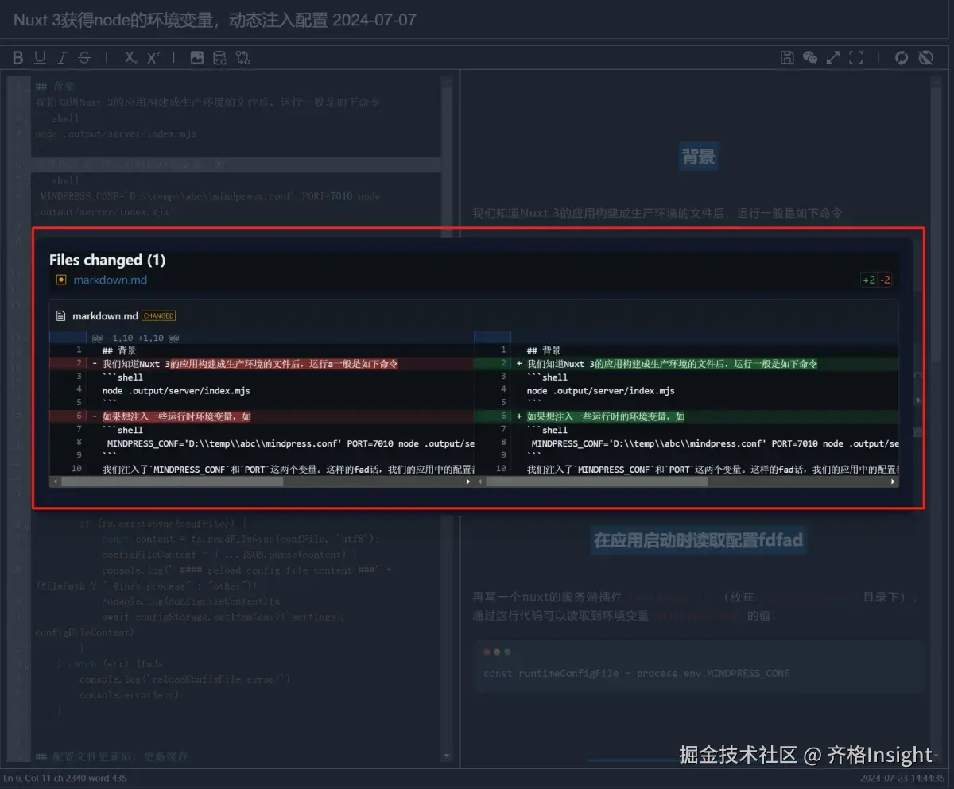Click the preview paragraph starting 我们知道Nuxt 3
The image size is (954, 789).
coord(657,213)
